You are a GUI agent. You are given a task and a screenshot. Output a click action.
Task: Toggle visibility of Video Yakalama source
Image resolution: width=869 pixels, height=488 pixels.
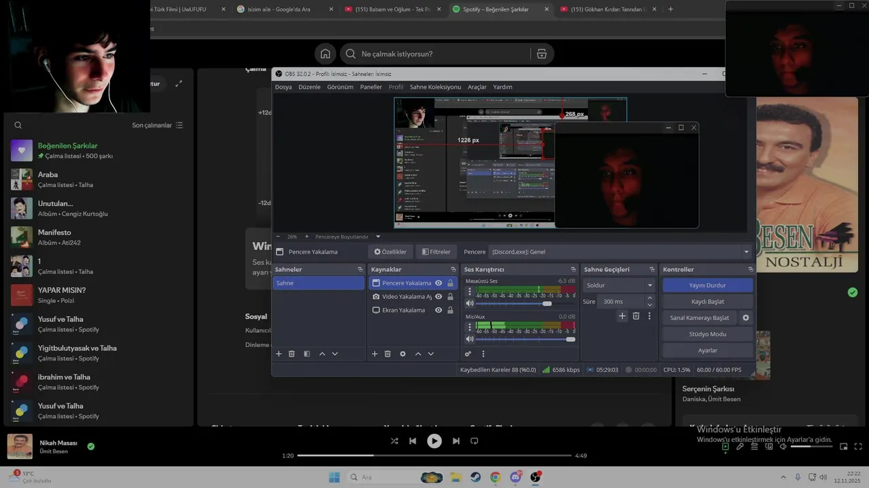(x=439, y=296)
